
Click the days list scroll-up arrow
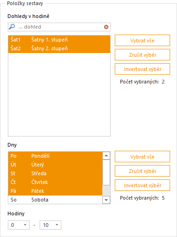106,156
